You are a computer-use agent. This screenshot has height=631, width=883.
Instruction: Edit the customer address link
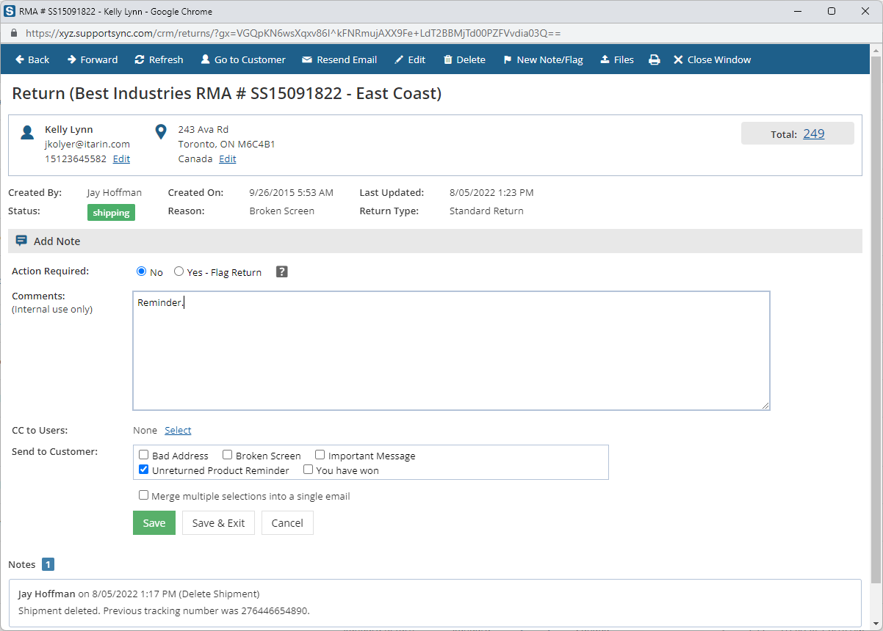coord(228,159)
